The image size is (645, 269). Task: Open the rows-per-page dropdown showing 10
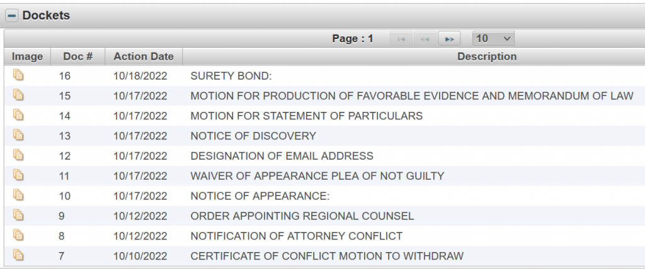tap(494, 39)
